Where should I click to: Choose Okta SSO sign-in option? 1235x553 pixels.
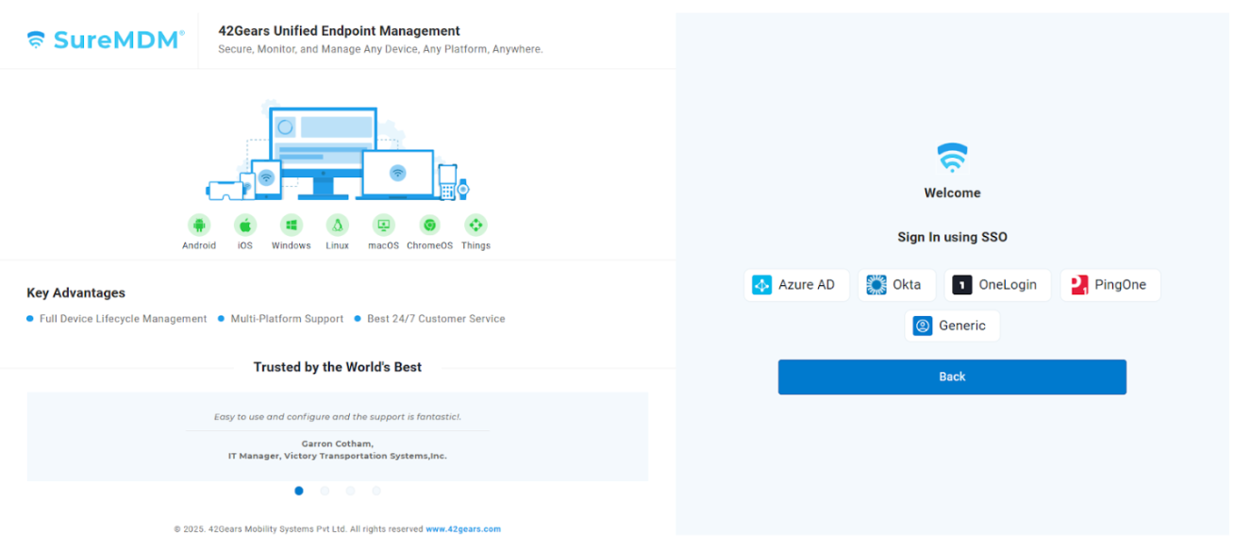[895, 285]
